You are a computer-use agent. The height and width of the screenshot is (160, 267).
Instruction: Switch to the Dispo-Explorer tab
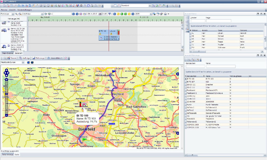[8, 53]
